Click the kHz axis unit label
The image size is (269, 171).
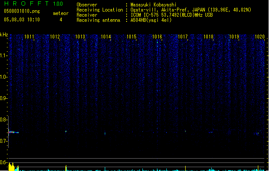(4, 35)
